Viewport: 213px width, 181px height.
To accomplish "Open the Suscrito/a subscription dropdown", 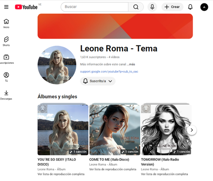I will tap(98, 81).
